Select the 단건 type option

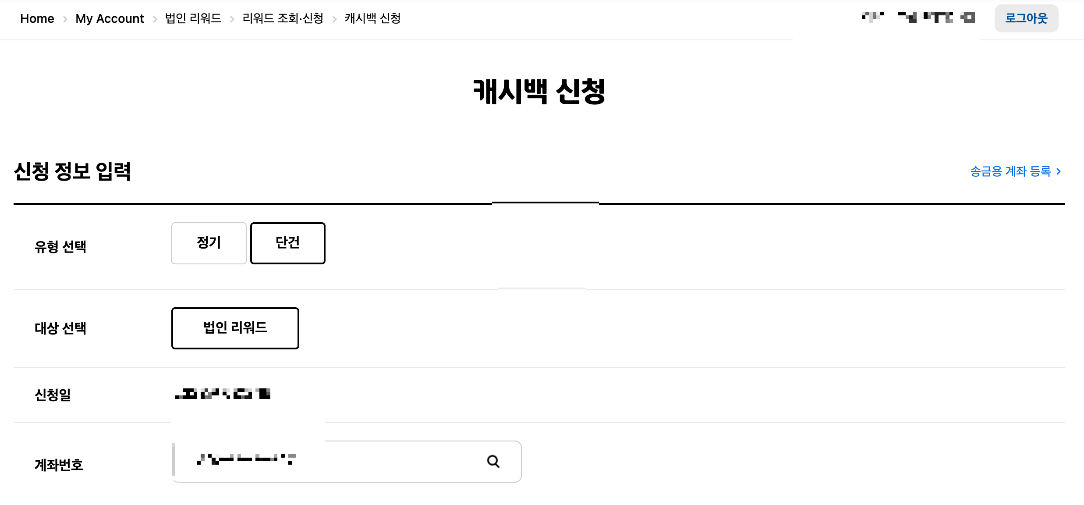pos(288,243)
